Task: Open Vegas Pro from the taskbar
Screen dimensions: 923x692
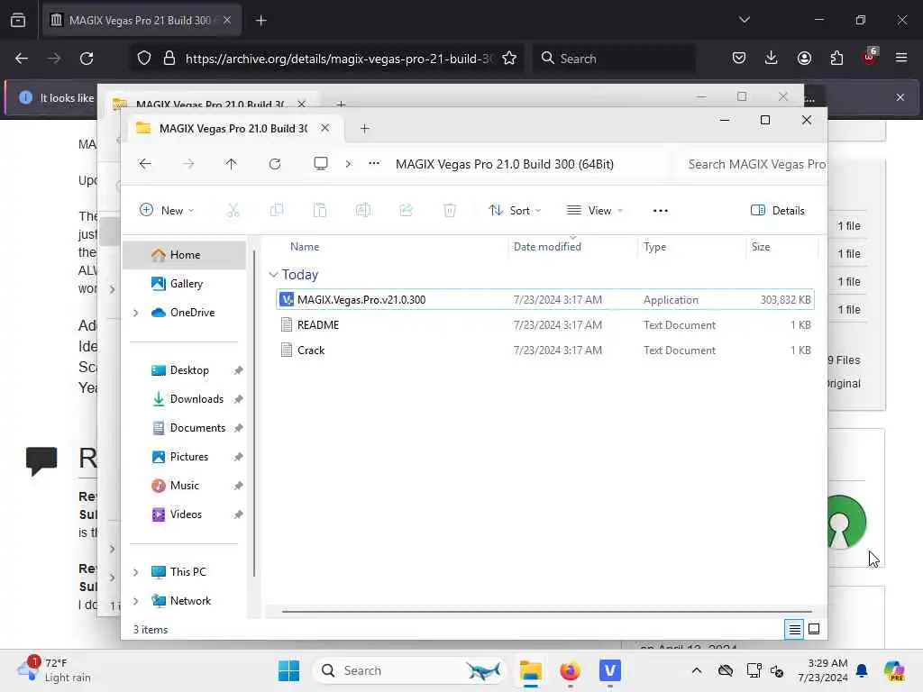Action: [610, 670]
